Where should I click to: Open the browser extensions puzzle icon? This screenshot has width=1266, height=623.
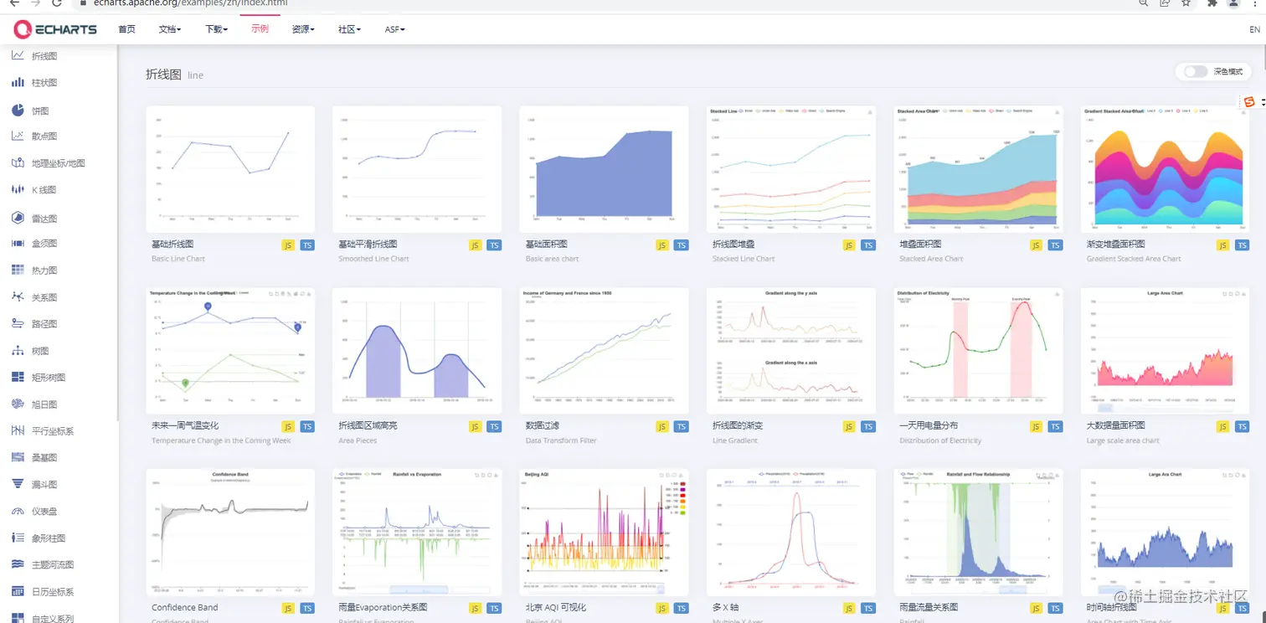(1212, 3)
